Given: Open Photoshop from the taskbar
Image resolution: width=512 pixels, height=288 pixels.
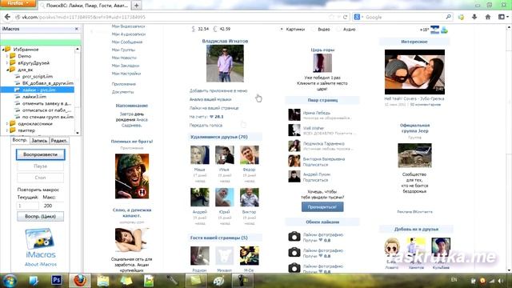Looking at the screenshot, I should click(x=57, y=280).
